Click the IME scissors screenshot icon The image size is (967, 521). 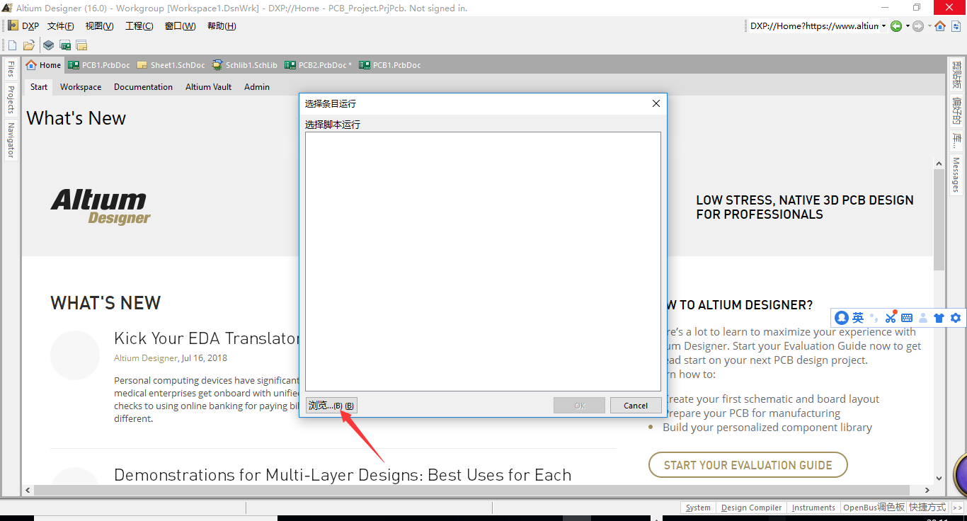pyautogui.click(x=891, y=318)
